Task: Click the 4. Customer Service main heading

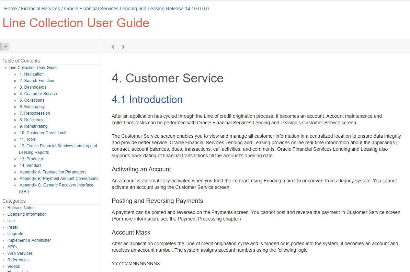Action: (x=168, y=78)
